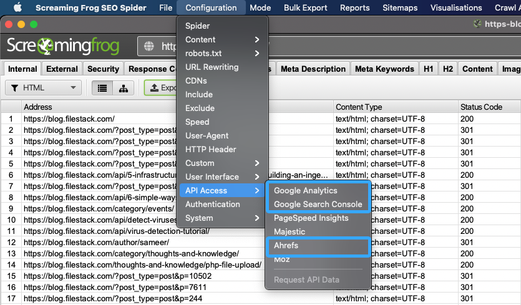
Task: Choose Exclude menu entry
Action: click(222, 108)
